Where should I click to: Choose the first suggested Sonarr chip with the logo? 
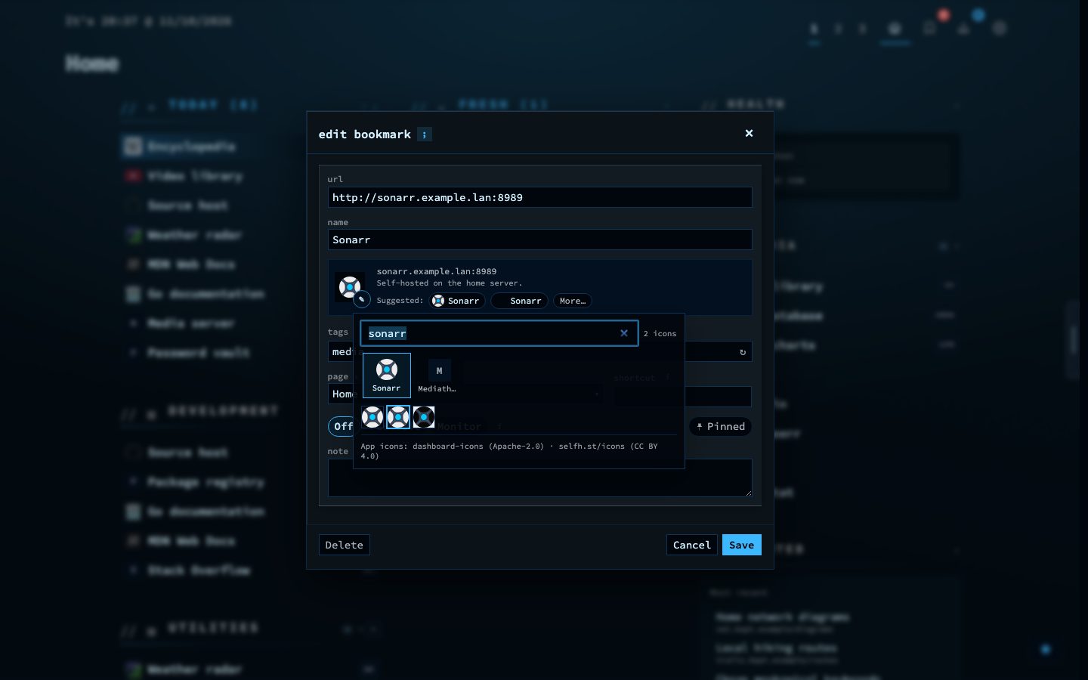pyautogui.click(x=457, y=301)
